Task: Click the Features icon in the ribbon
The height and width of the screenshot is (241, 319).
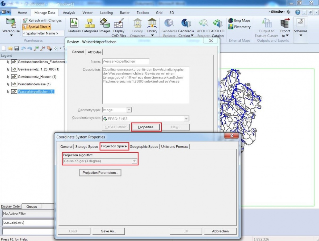Action: (74, 25)
